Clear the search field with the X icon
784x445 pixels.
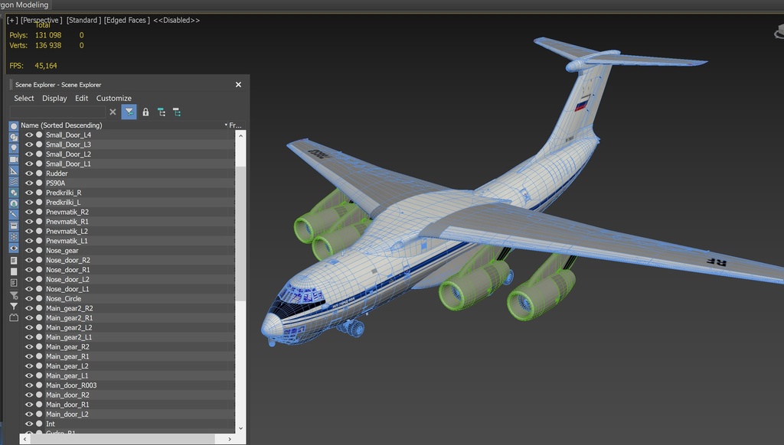[113, 112]
